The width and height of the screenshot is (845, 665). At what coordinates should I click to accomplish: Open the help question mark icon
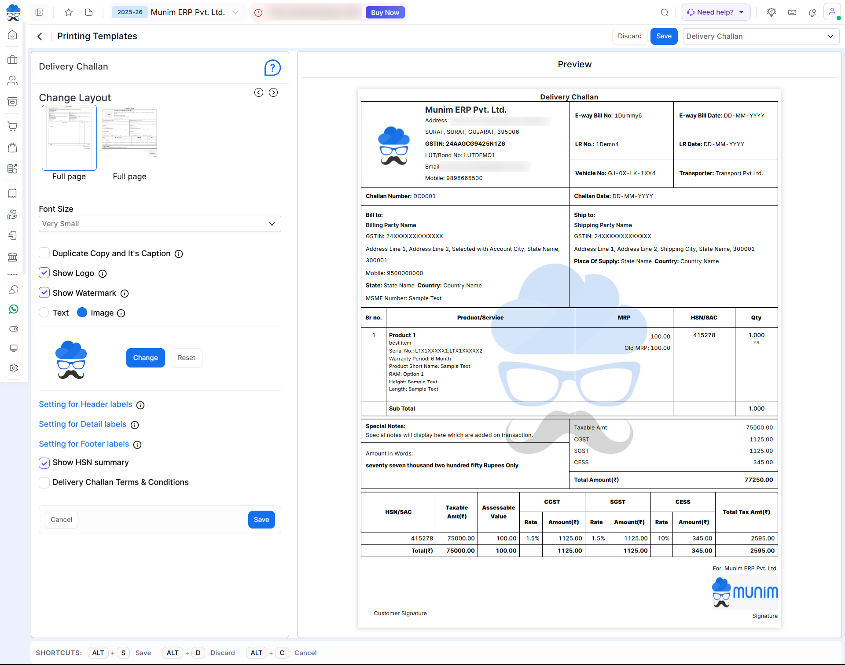click(272, 68)
